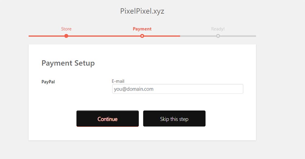Click the PayPal label
305x159 pixels.
coord(48,82)
